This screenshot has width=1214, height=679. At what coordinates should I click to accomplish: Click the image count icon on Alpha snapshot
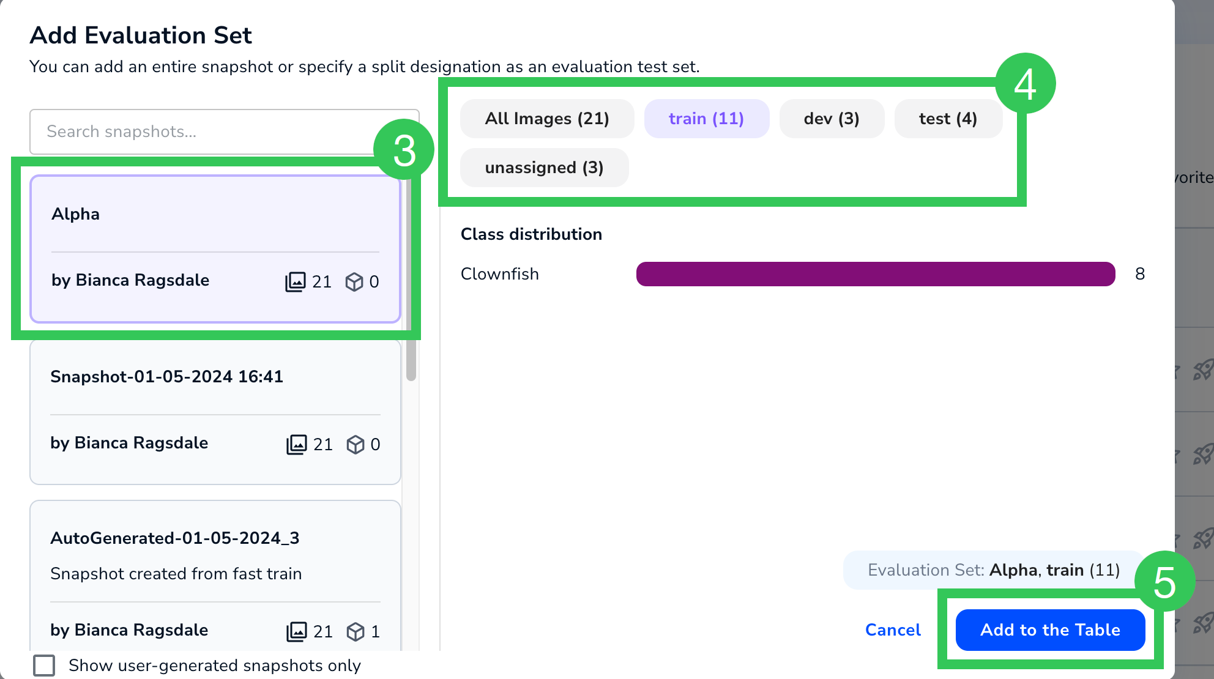pos(296,281)
